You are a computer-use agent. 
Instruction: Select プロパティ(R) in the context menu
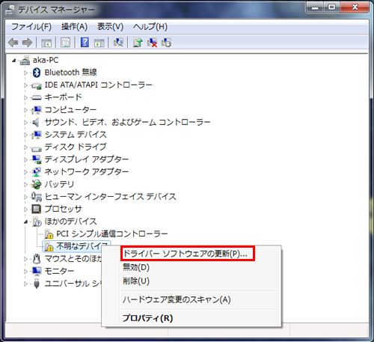(x=147, y=318)
